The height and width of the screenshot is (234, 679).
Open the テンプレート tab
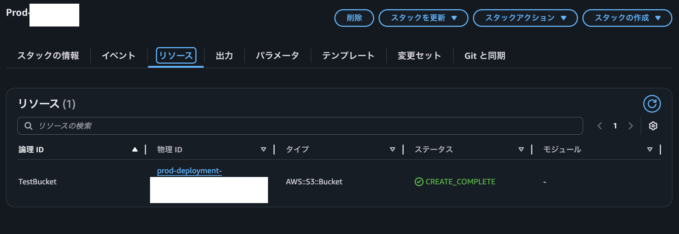coord(348,56)
